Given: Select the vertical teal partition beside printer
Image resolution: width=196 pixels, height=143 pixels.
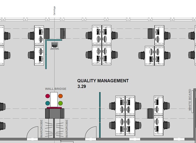Looking at the screenshot, I should click(46, 54).
